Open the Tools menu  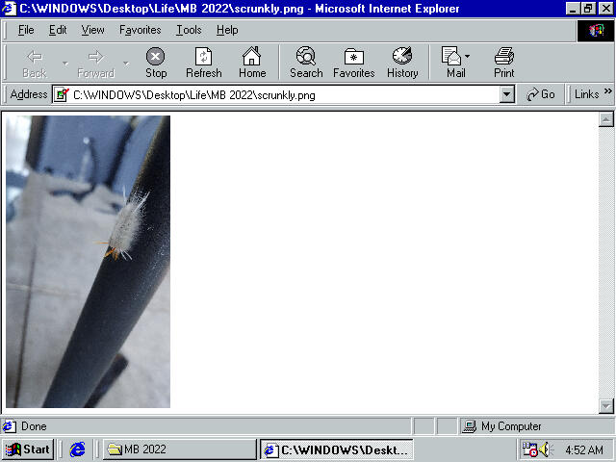click(x=189, y=30)
